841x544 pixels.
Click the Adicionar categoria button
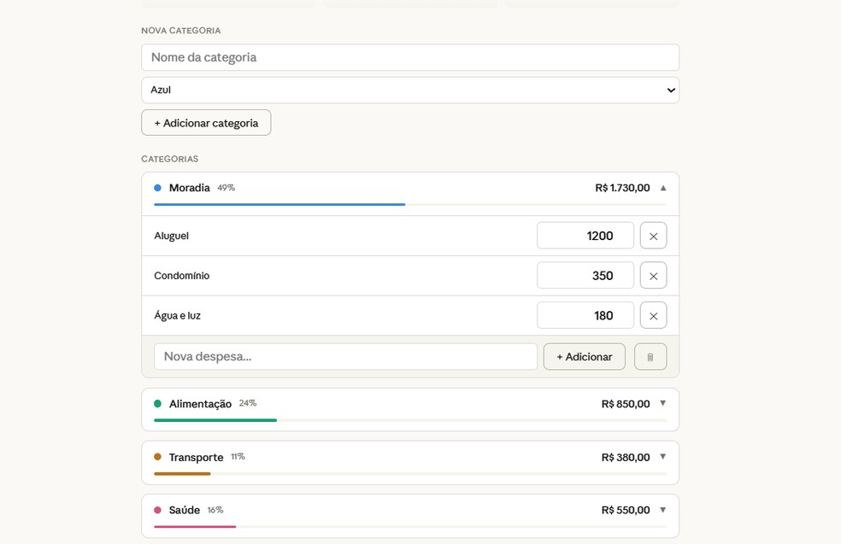point(206,123)
